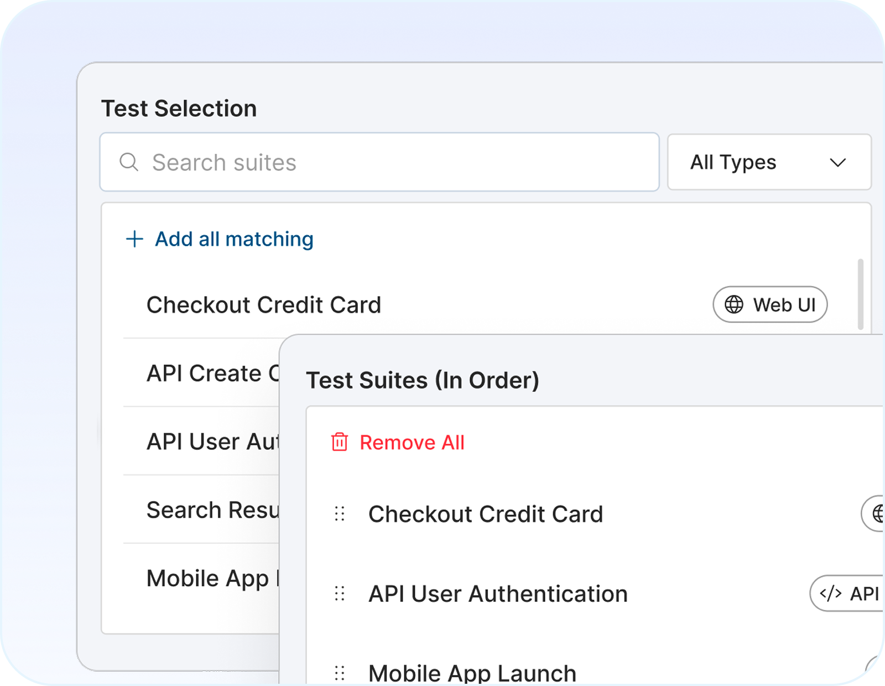
Task: Grab drag handle for API User Authentication
Action: click(340, 594)
